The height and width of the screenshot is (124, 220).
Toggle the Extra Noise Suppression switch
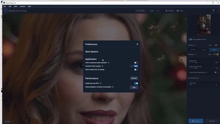pos(216,72)
